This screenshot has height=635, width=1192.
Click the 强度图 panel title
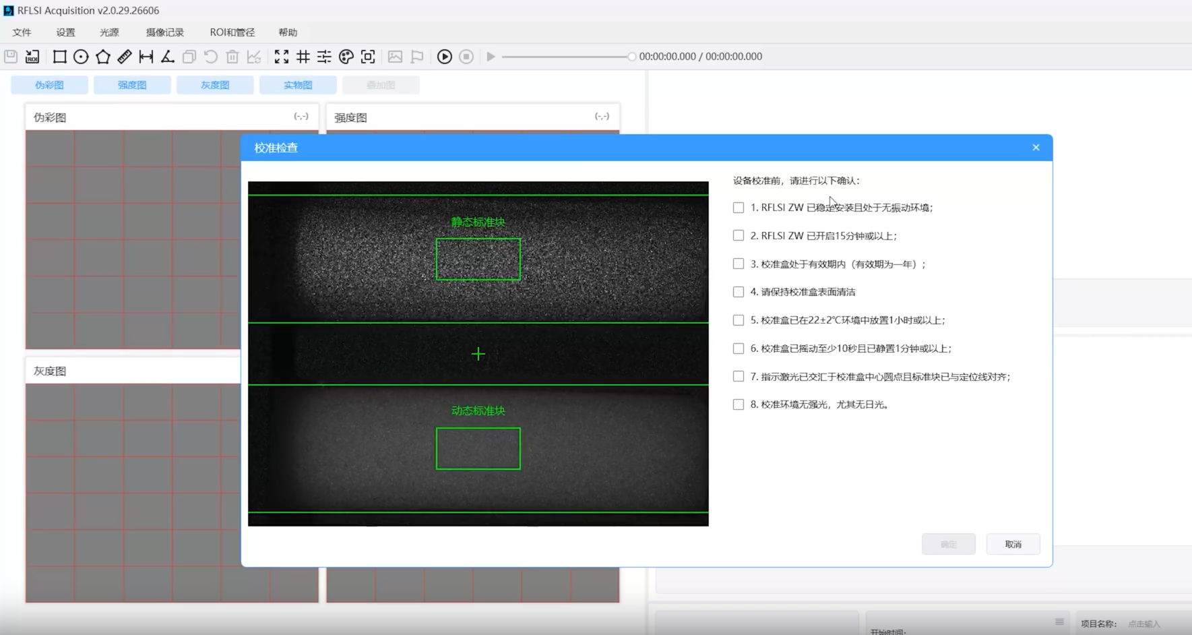(x=350, y=117)
